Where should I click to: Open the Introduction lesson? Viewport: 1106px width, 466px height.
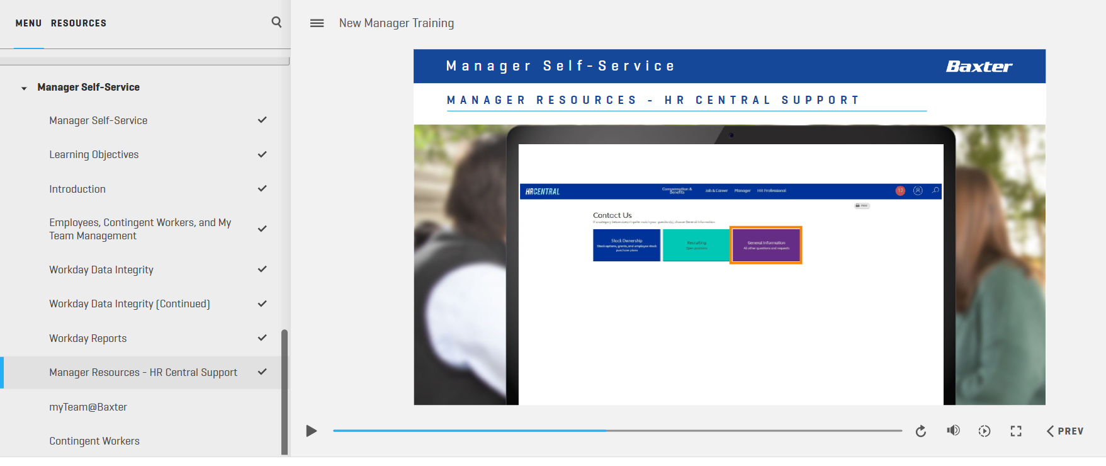(144, 189)
